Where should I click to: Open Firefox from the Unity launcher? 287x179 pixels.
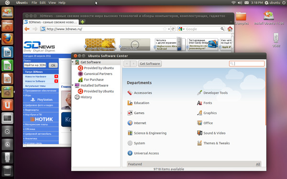7,39
